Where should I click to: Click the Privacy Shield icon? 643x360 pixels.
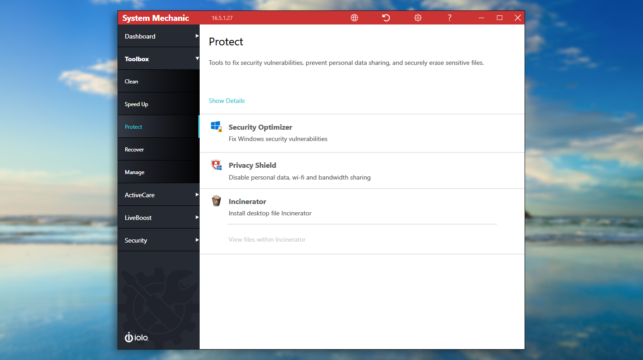(x=216, y=165)
